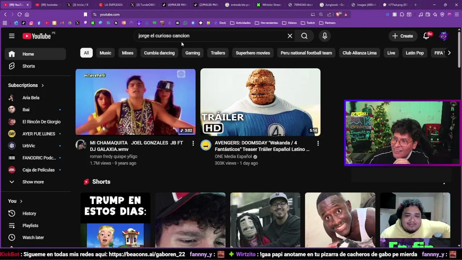
Task: Open the apps grid icon in bookmarks bar
Action: [5, 23]
